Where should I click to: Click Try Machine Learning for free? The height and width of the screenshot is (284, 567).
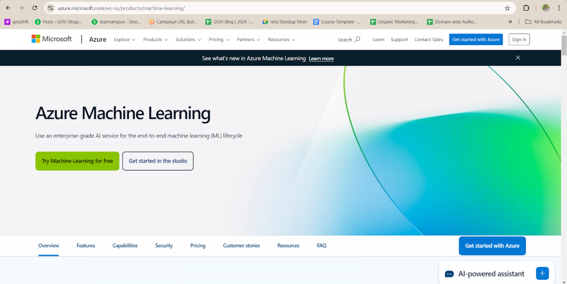click(77, 161)
